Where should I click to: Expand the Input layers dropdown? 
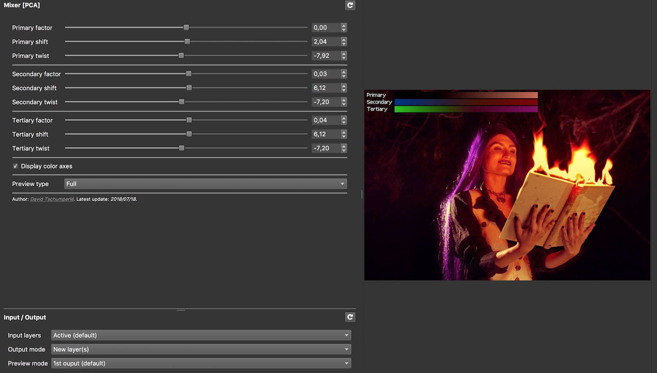pos(201,335)
